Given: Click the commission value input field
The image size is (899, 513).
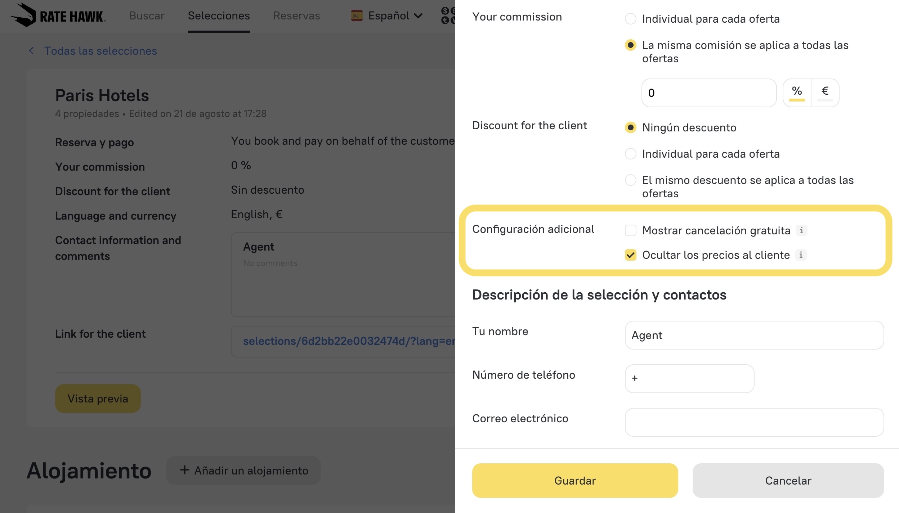Looking at the screenshot, I should click(x=708, y=93).
